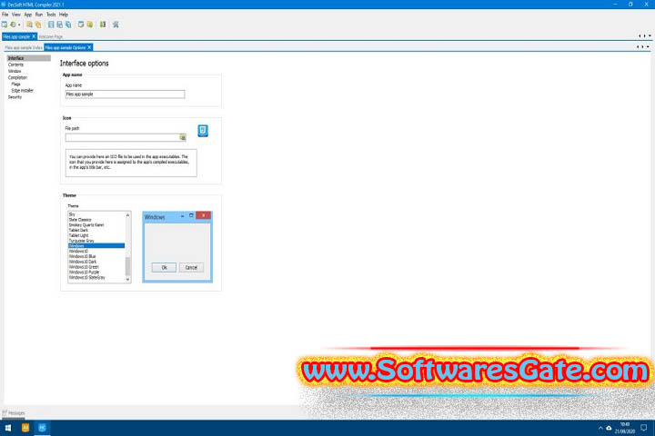
Task: Click the stacked blue documents save-all icon
Action: (x=68, y=25)
